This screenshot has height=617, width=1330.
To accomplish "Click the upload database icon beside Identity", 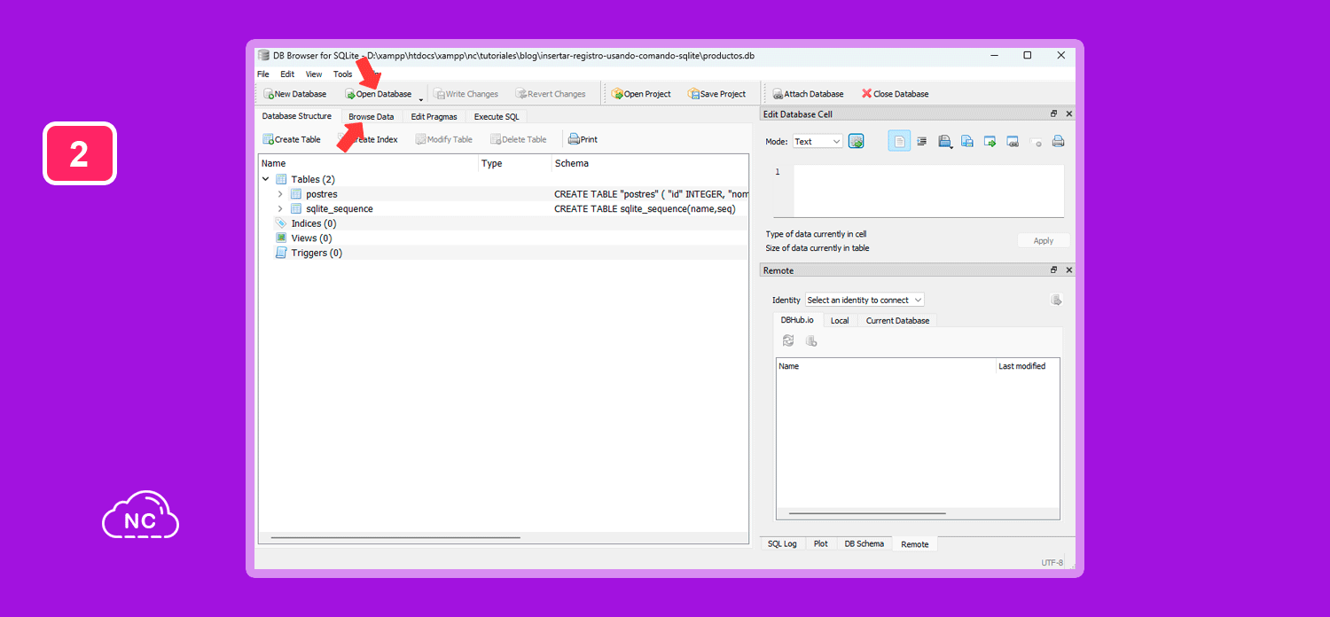I will click(x=1056, y=300).
